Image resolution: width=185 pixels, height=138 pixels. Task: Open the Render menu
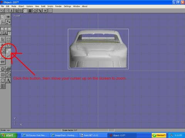click(x=58, y=6)
